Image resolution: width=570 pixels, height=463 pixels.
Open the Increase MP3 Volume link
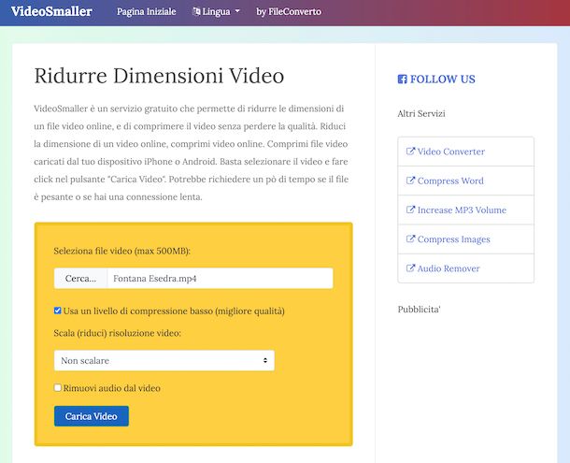[462, 210]
